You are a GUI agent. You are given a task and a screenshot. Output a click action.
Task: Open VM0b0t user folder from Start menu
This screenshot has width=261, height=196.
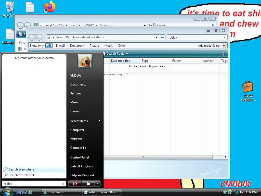pyautogui.click(x=75, y=76)
